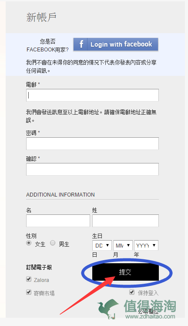Click the 新帳戶 heading text
Viewport: 188px width, 326px height.
(41, 17)
